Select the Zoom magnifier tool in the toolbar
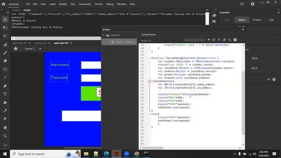This screenshot has width=281, height=158. (x=5, y=136)
